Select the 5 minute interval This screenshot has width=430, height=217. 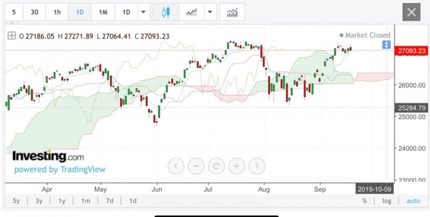click(13, 12)
